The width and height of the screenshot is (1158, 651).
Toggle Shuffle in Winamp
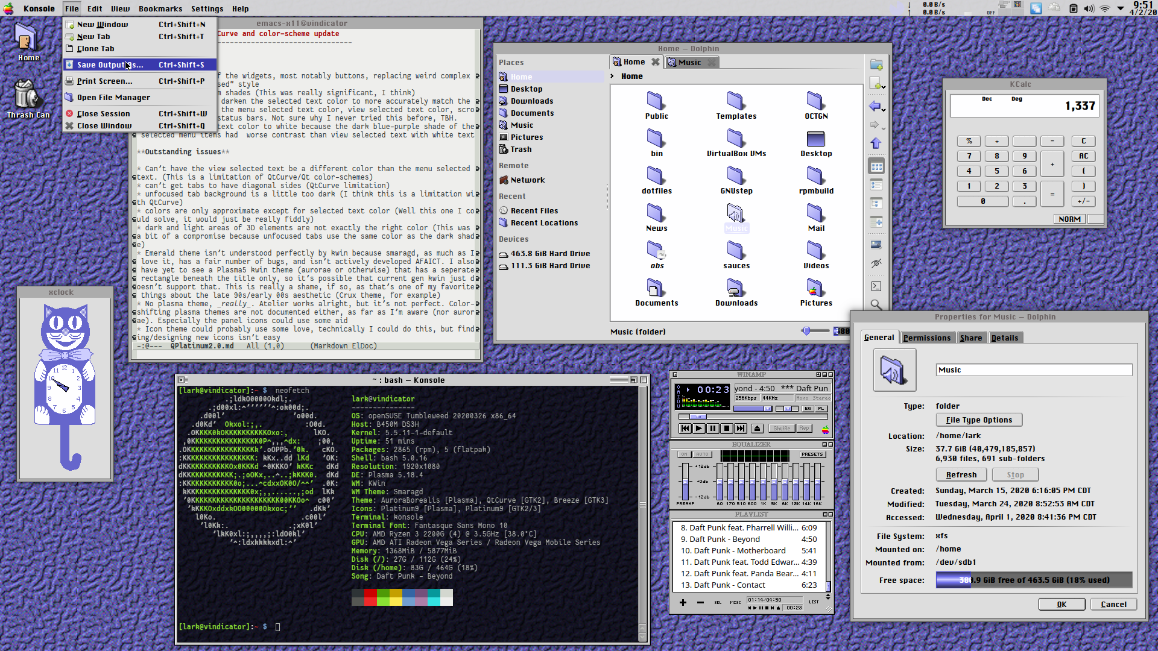(x=782, y=429)
